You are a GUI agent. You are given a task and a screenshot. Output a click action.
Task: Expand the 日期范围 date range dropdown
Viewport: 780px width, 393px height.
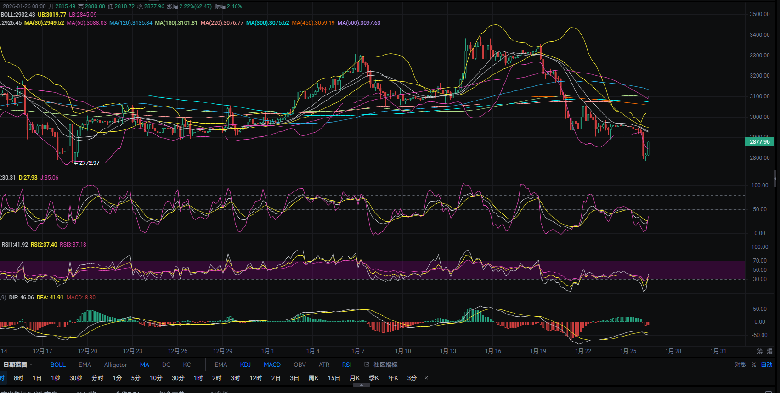click(17, 365)
